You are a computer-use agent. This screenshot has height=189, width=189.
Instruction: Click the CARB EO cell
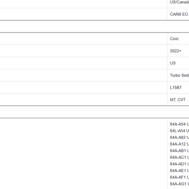[x=178, y=15]
